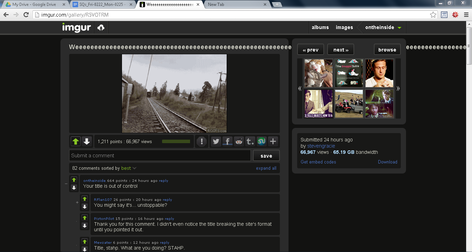Show next thumbnails with right chevron
This screenshot has width=472, height=252.
tap(398, 88)
